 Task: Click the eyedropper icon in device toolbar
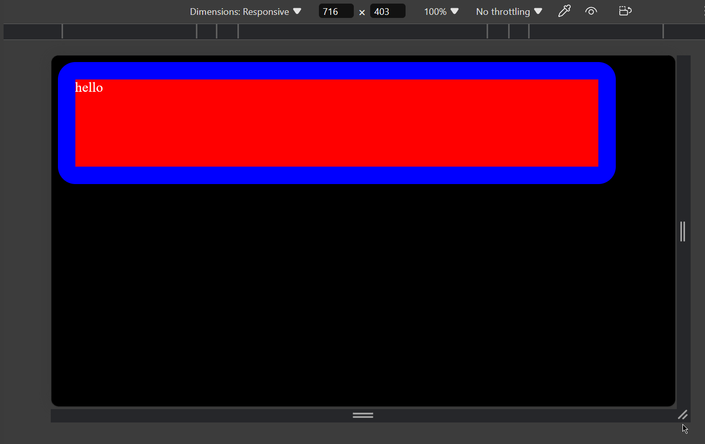564,11
